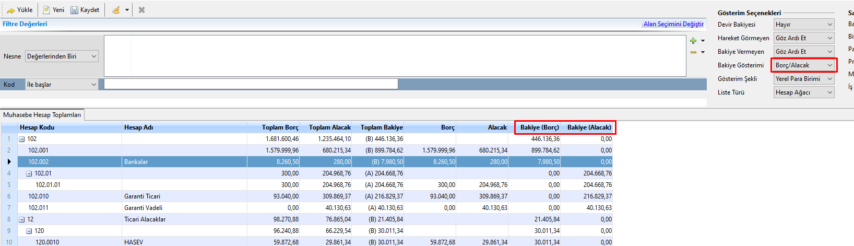Click the green plus add icon
This screenshot has height=246, width=854.
693,41
